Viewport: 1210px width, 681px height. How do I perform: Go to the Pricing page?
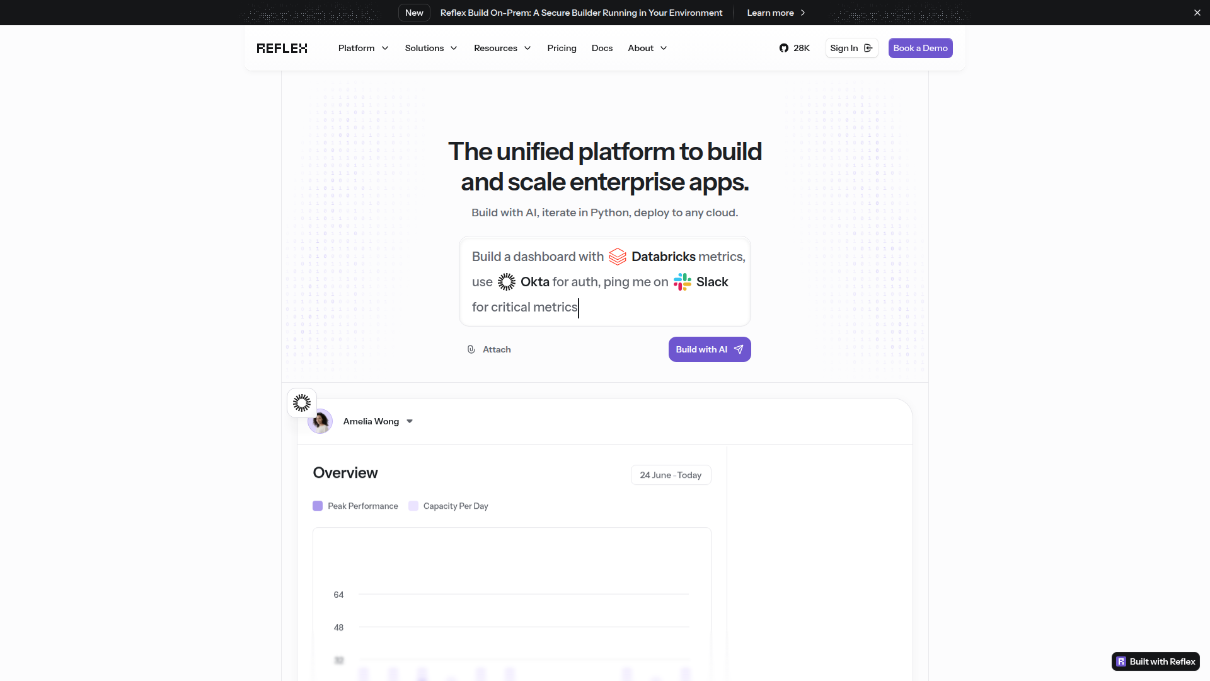tap(562, 49)
